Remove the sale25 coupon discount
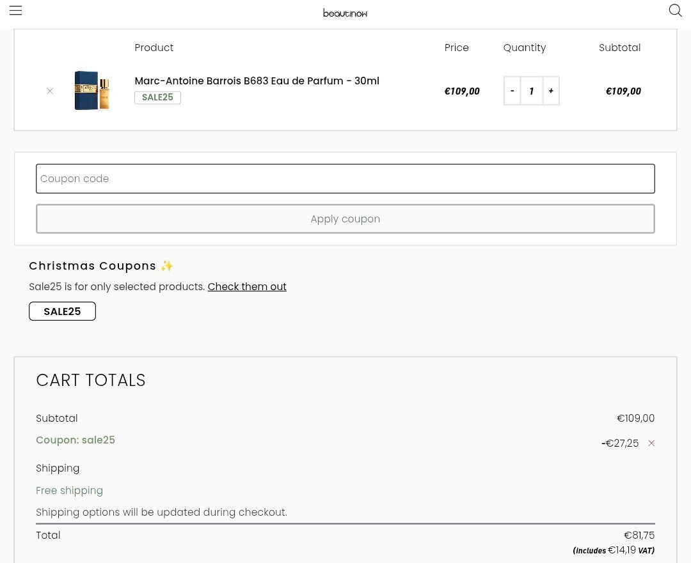 [x=651, y=443]
